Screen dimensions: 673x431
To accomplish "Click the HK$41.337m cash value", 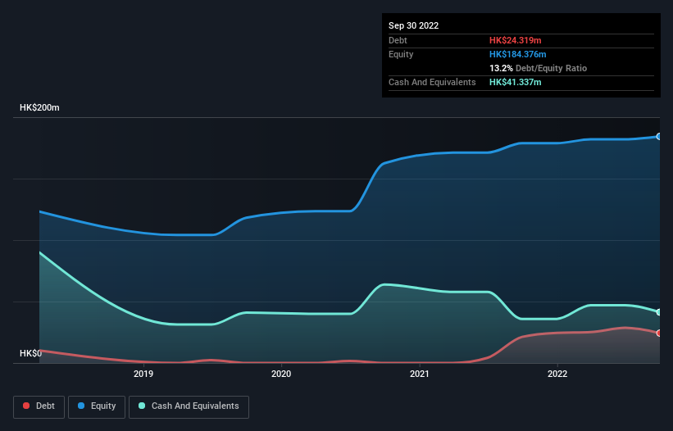I will [x=515, y=82].
